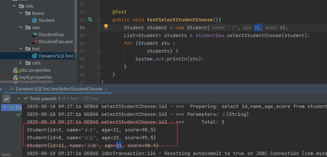327x157 pixels.
Task: Click the JdbcTransaction Resetting autocommit log line
Action: (x=177, y=153)
